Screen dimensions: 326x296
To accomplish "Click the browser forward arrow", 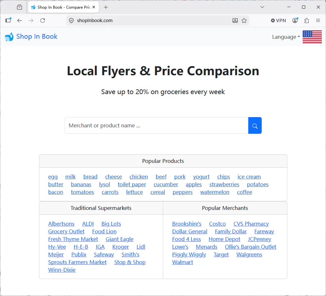I will 31,20.
